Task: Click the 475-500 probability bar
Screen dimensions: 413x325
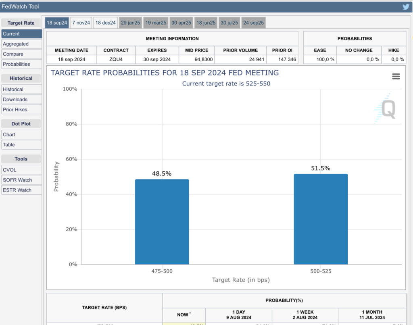Action: click(162, 222)
